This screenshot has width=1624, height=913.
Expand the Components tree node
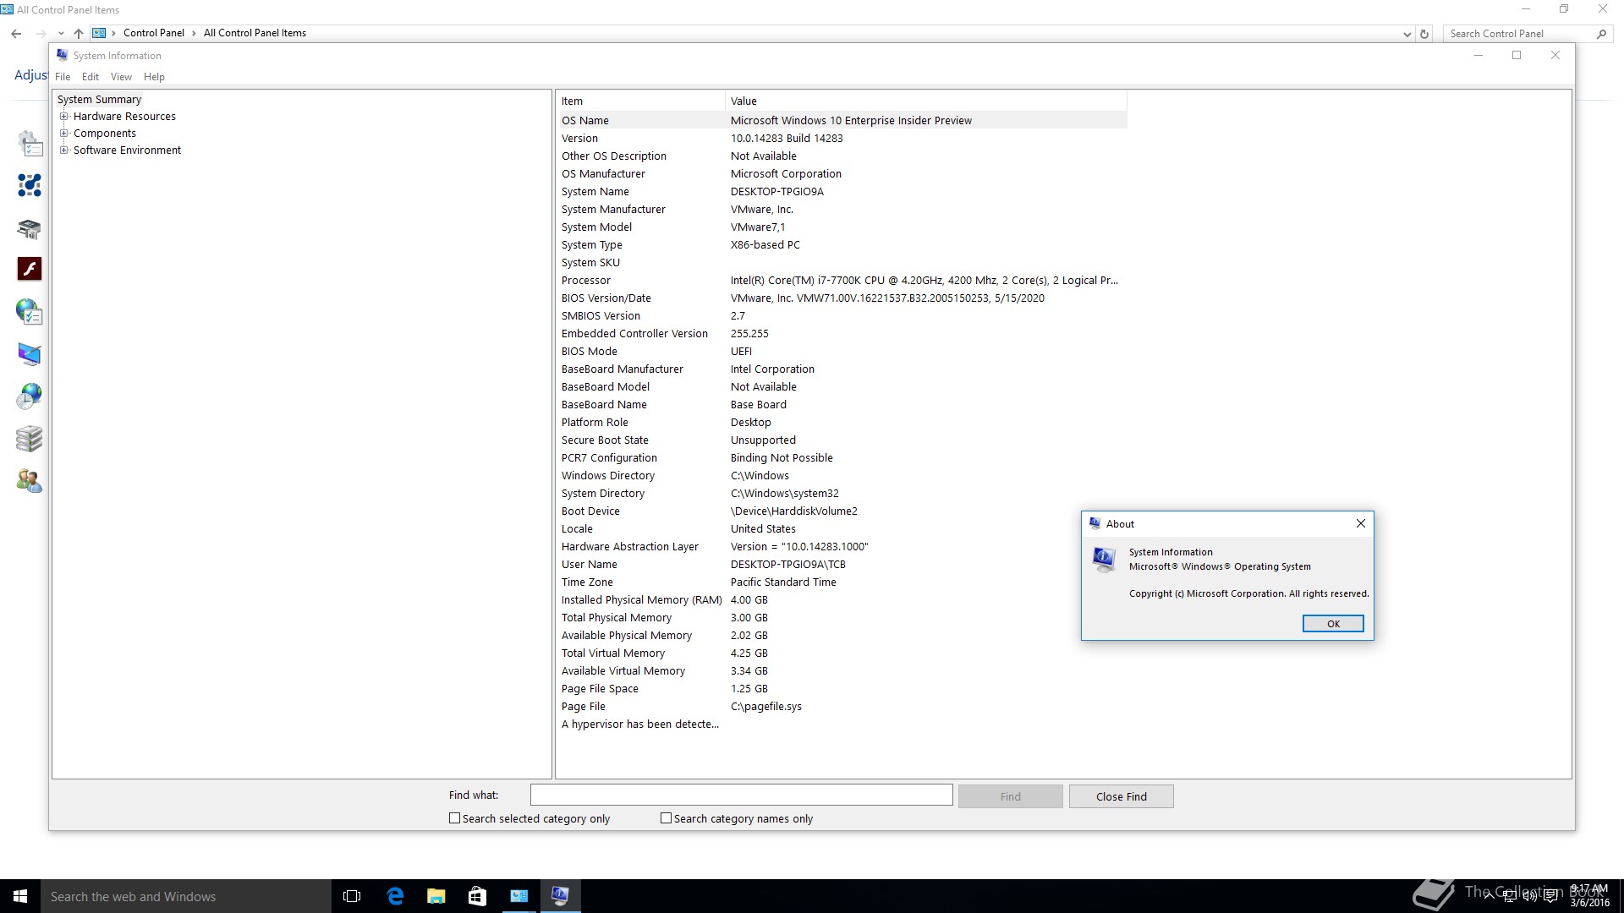click(64, 134)
